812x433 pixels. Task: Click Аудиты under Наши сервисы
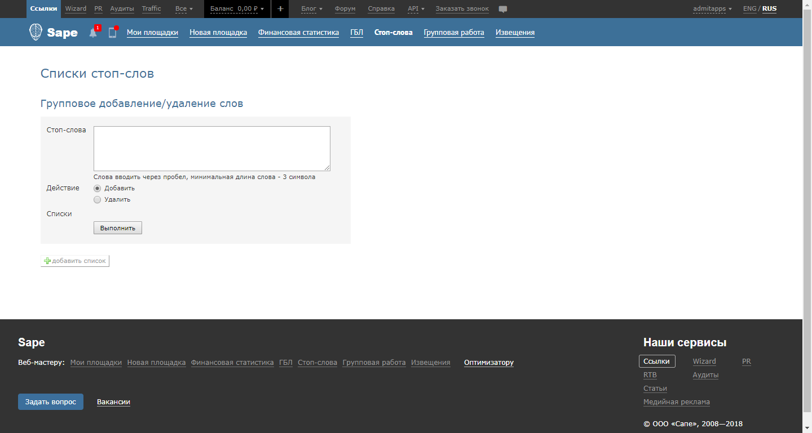click(705, 375)
